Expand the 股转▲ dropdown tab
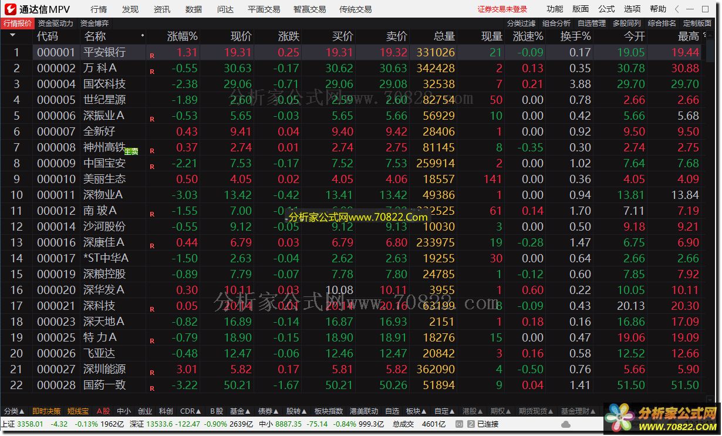Image resolution: width=722 pixels, height=436 pixels. tap(296, 411)
